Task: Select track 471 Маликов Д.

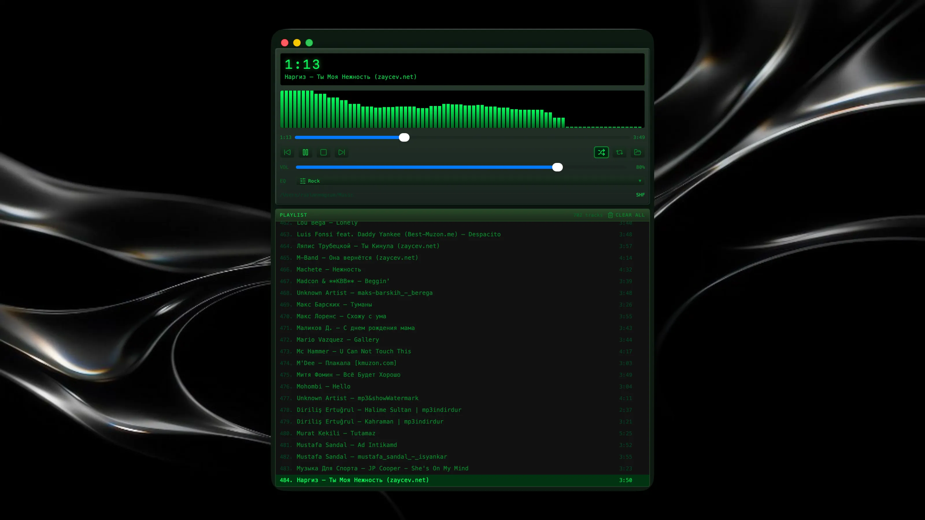Action: click(462, 328)
